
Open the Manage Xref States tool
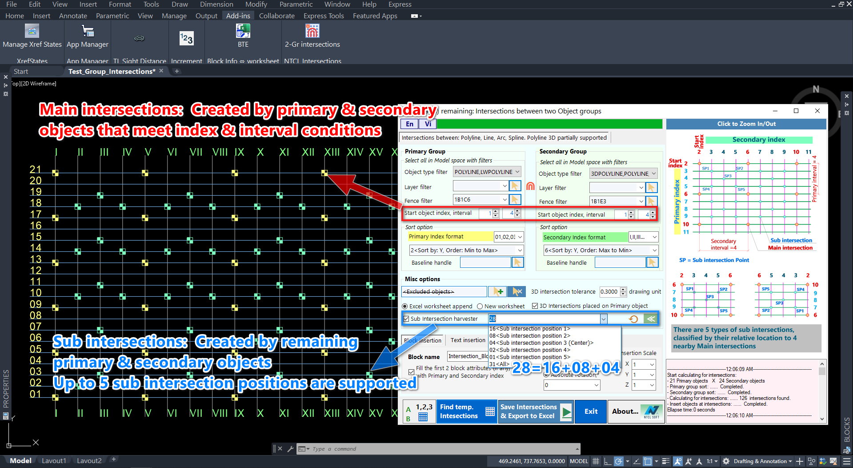[x=32, y=36]
